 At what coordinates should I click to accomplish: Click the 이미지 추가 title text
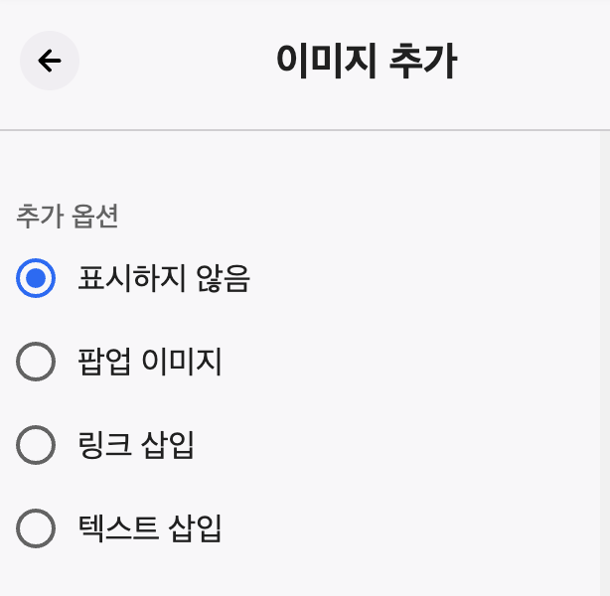(x=367, y=61)
